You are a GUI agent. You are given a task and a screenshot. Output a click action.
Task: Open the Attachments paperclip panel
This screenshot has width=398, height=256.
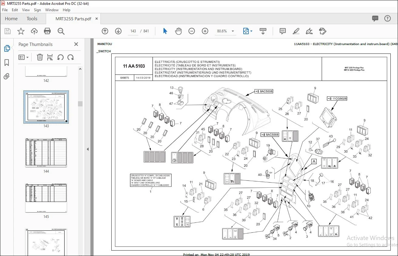(x=7, y=76)
